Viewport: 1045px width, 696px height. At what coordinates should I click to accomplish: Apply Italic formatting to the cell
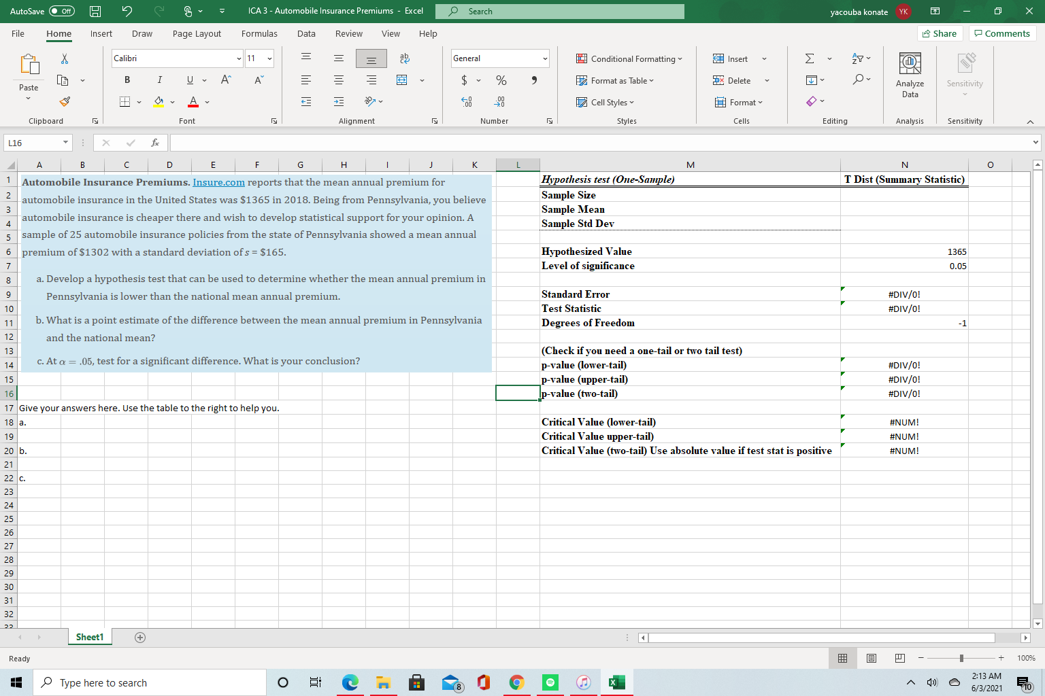pyautogui.click(x=159, y=80)
